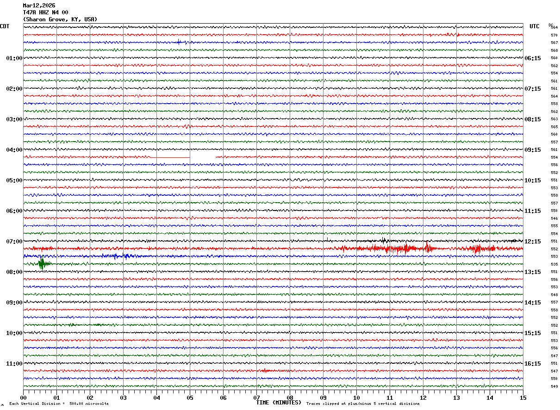Click the blank data gap in the red trace
Image resolution: width=560 pixels, height=410 pixels.
203,158
